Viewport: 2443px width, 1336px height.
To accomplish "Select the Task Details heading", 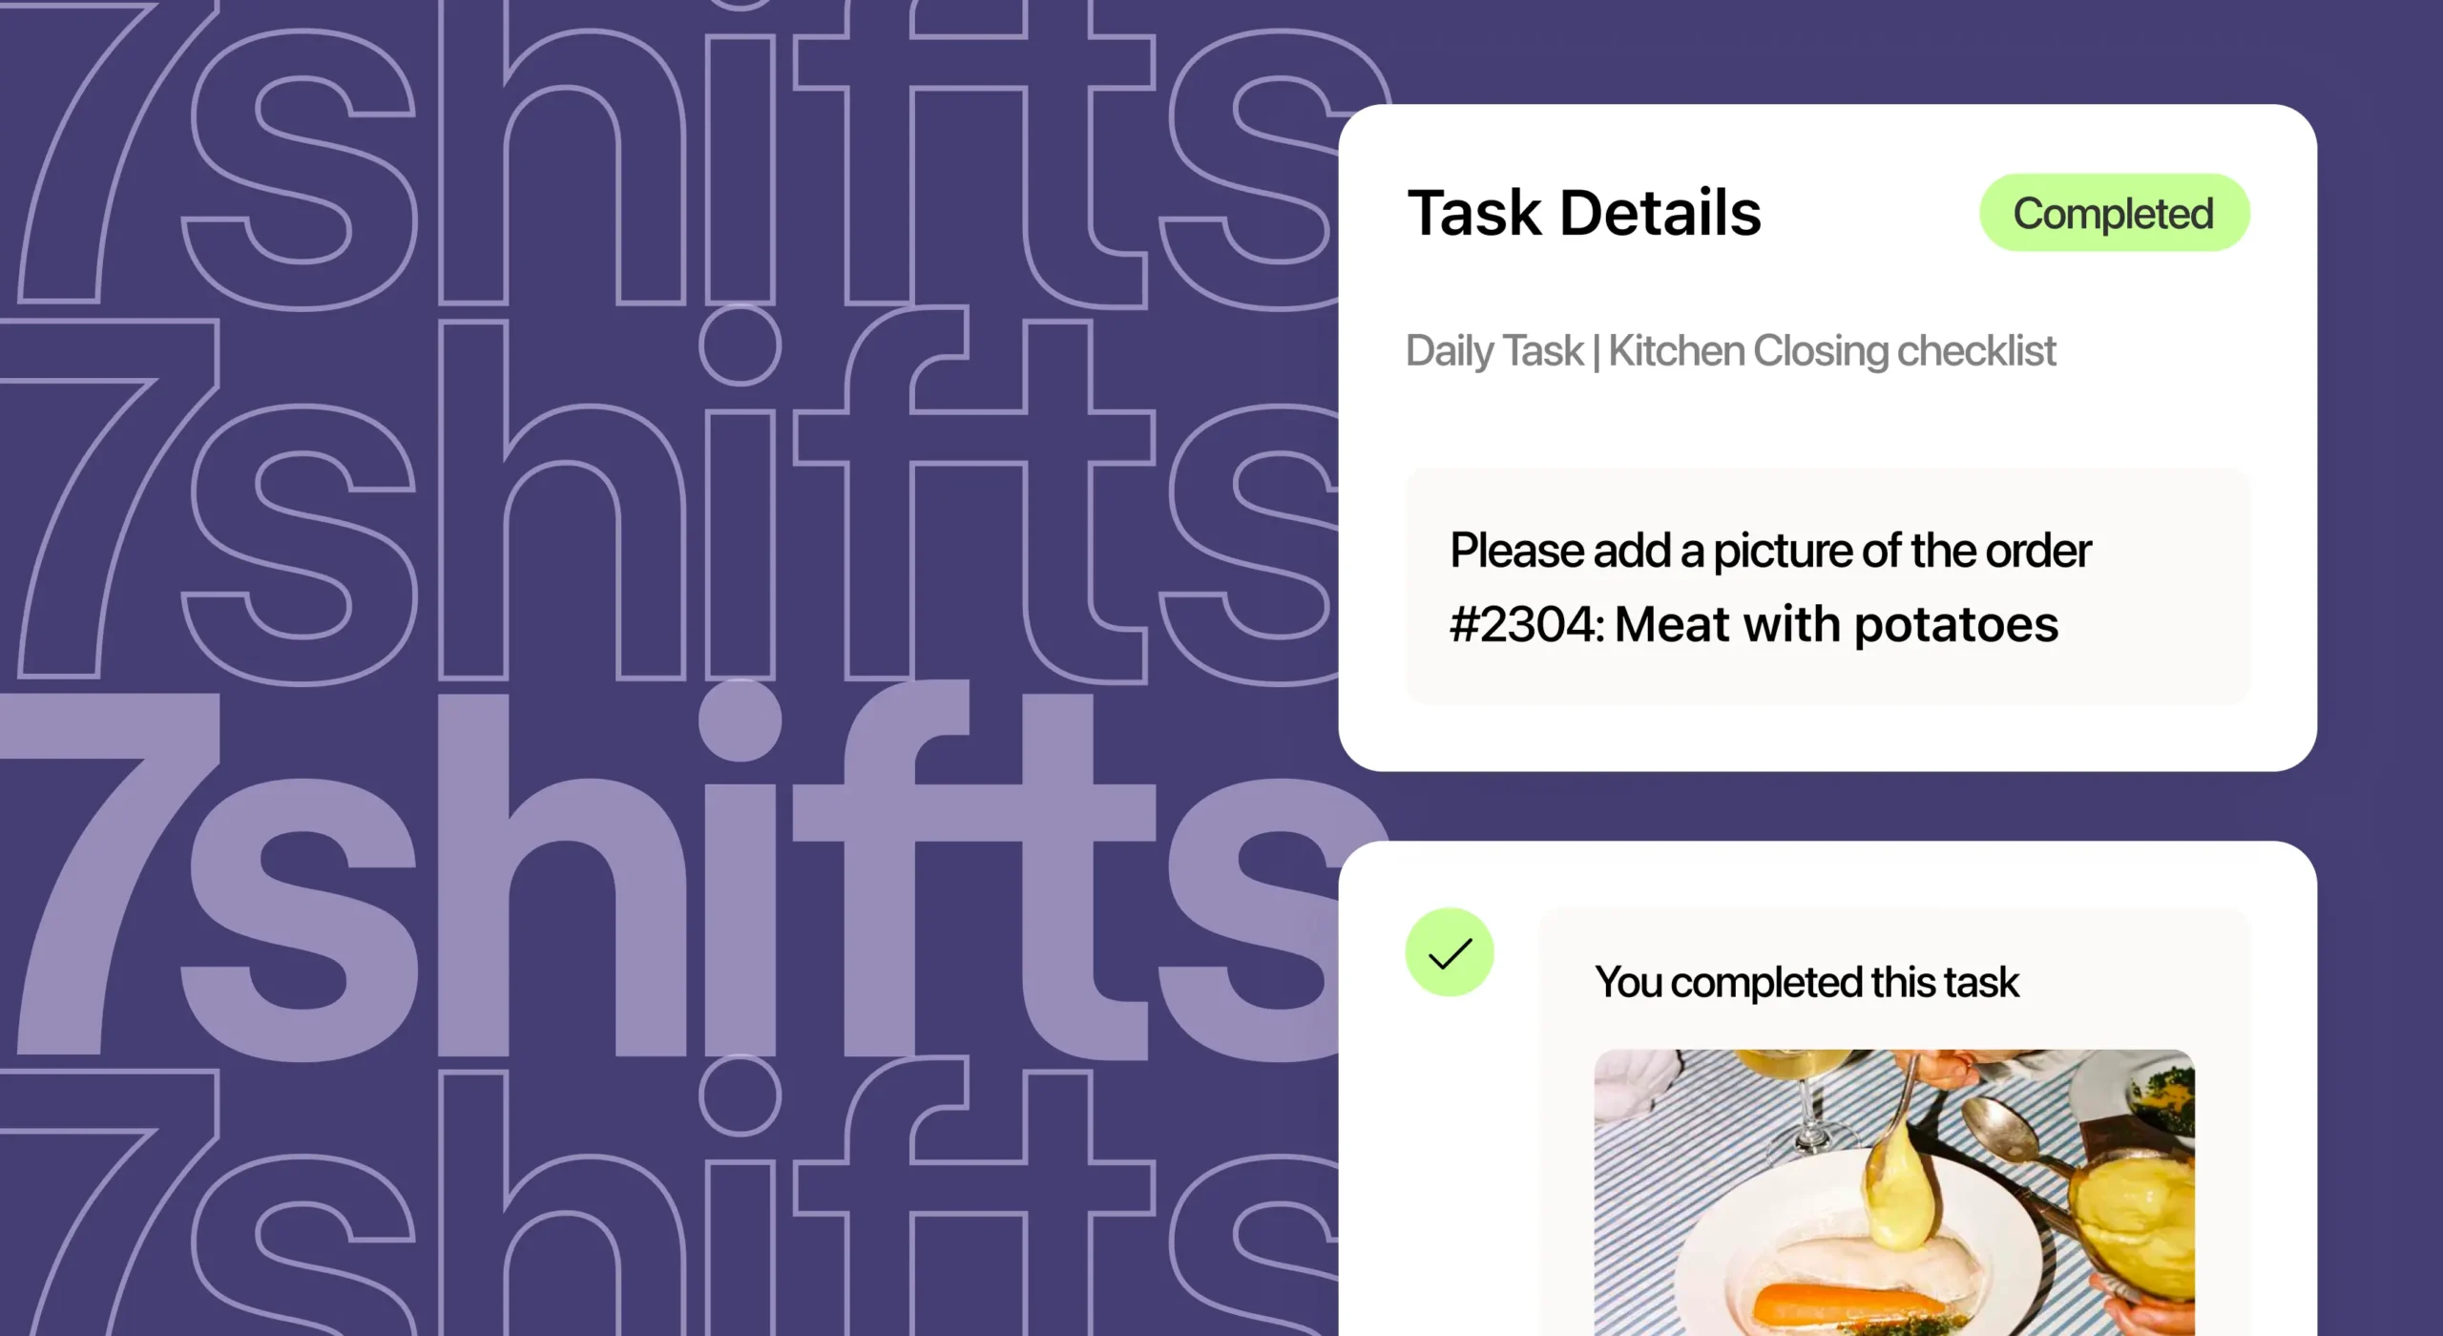I will click(1584, 213).
